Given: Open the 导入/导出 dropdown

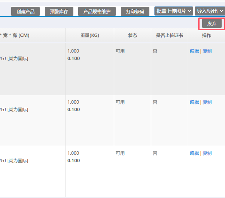Looking at the screenshot, I should (x=209, y=11).
